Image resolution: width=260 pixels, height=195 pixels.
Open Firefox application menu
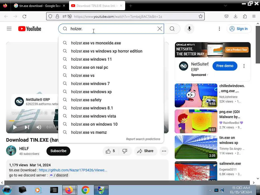click(x=254, y=16)
